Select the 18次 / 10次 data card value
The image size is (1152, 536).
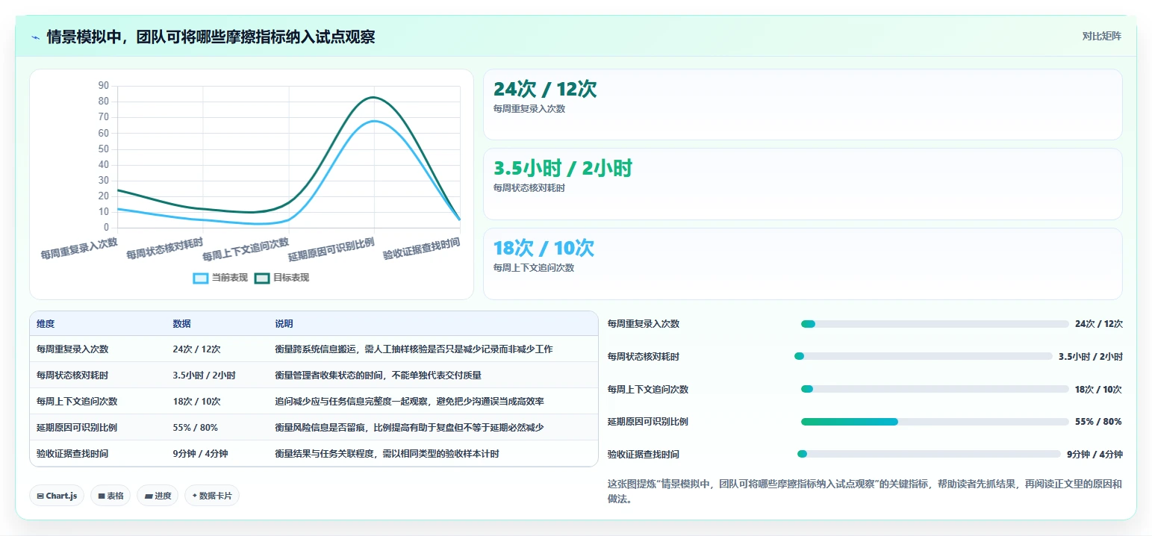[544, 248]
